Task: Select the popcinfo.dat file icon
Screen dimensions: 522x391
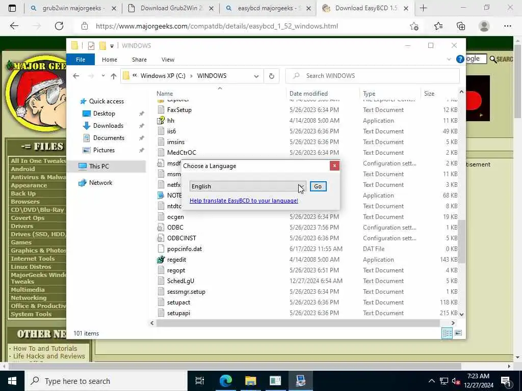Action: tap(161, 248)
